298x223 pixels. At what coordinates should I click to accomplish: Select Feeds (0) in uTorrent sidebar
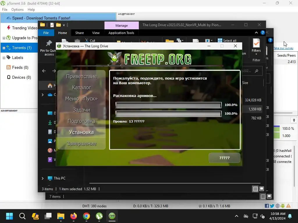pyautogui.click(x=17, y=67)
